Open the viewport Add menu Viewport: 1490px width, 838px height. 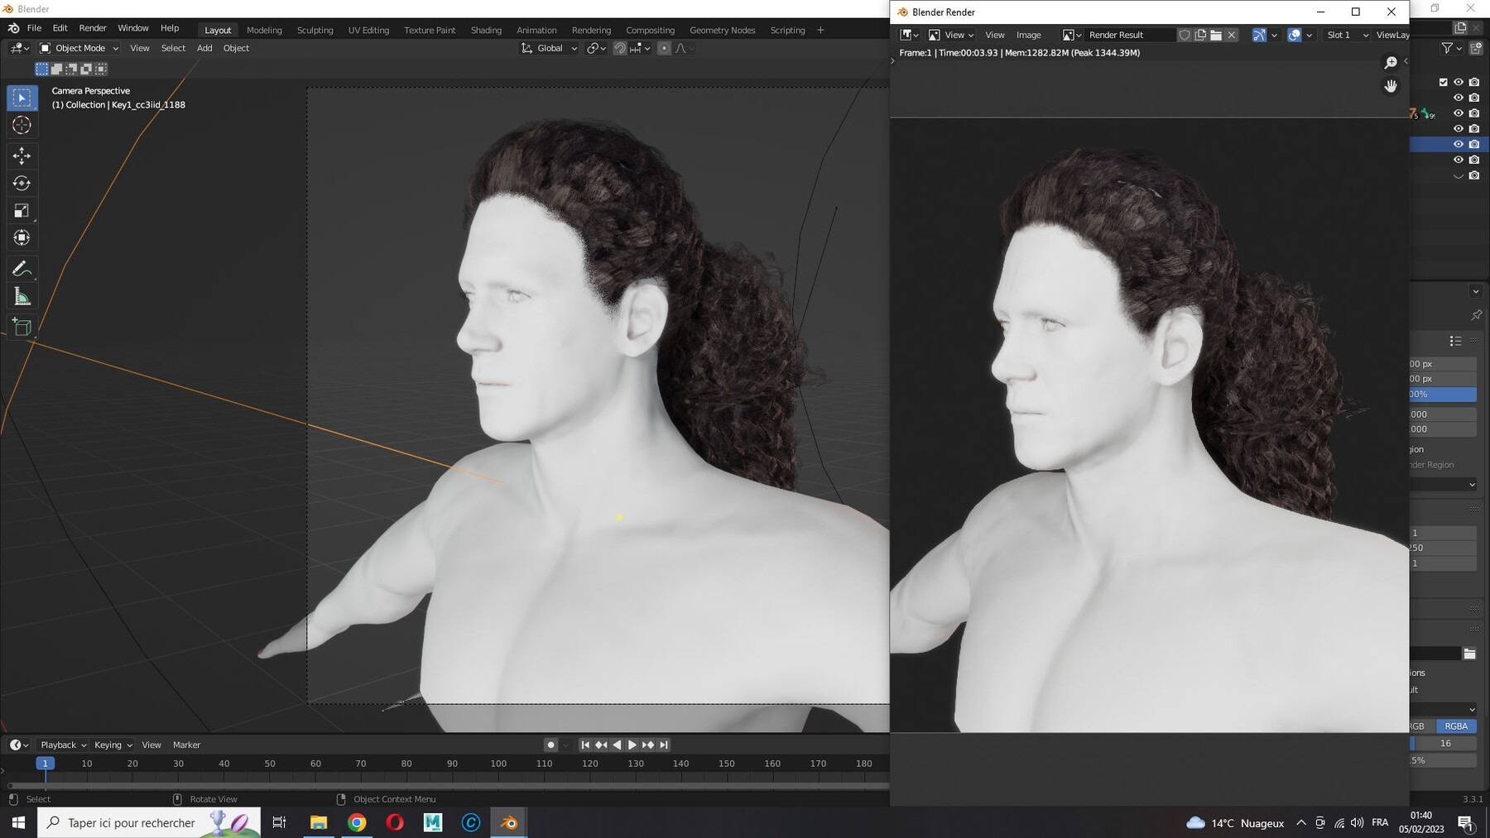(204, 48)
